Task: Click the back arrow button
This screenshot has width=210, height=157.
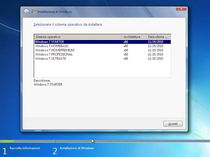Action: click(26, 12)
